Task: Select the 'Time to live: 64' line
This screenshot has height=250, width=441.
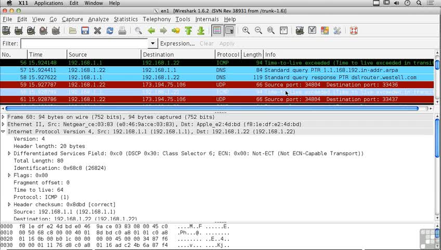Action: pos(38,190)
